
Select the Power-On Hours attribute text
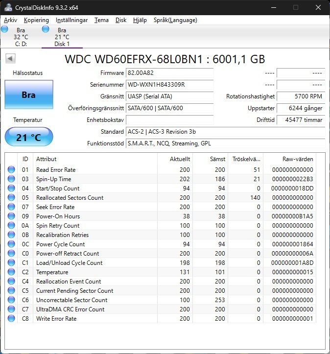click(x=58, y=216)
